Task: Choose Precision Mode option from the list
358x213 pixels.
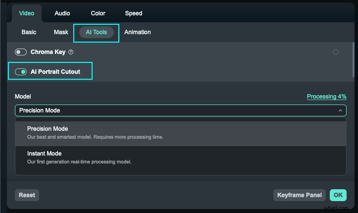Action: (x=181, y=132)
